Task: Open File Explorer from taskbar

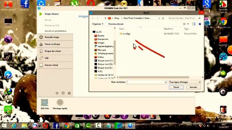Action: tap(24, 126)
